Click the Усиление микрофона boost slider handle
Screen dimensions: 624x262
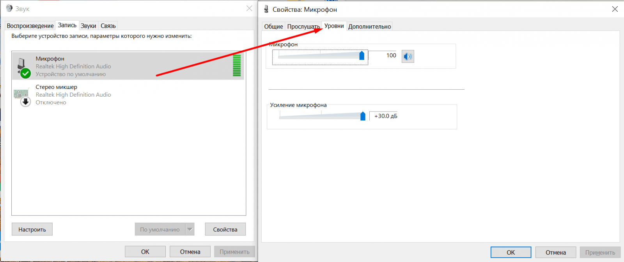coord(363,116)
